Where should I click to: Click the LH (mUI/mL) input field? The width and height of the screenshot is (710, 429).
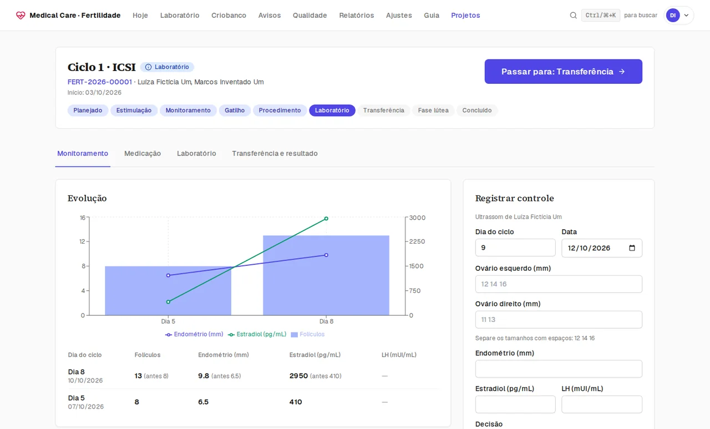click(x=602, y=405)
